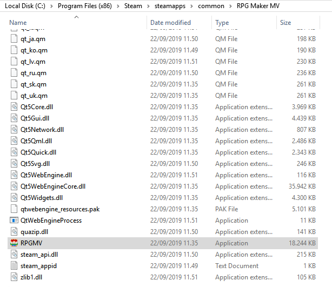Navigate to common folder breadcrumb
332x287 pixels.
211,6
